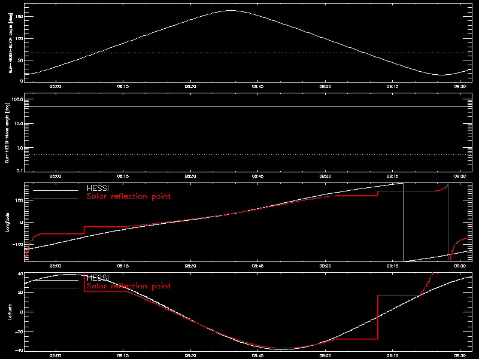
Task: Click 08:00 time label under Latitude plot
Action: click(x=55, y=356)
